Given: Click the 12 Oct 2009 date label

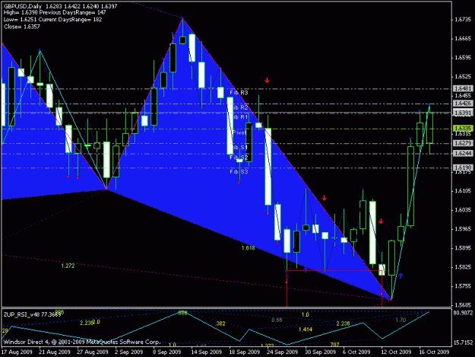Looking at the screenshot, I should click(396, 352).
